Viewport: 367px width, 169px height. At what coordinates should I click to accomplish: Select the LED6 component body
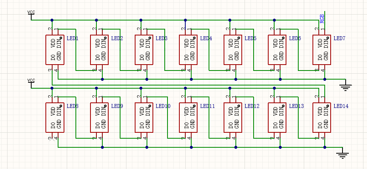pyautogui.click(x=277, y=50)
